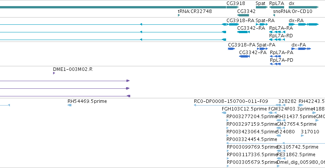Select the RpL7A-PD coding glyph
Image resolution: width=325 pixels, height=168 pixels.
click(x=275, y=64)
